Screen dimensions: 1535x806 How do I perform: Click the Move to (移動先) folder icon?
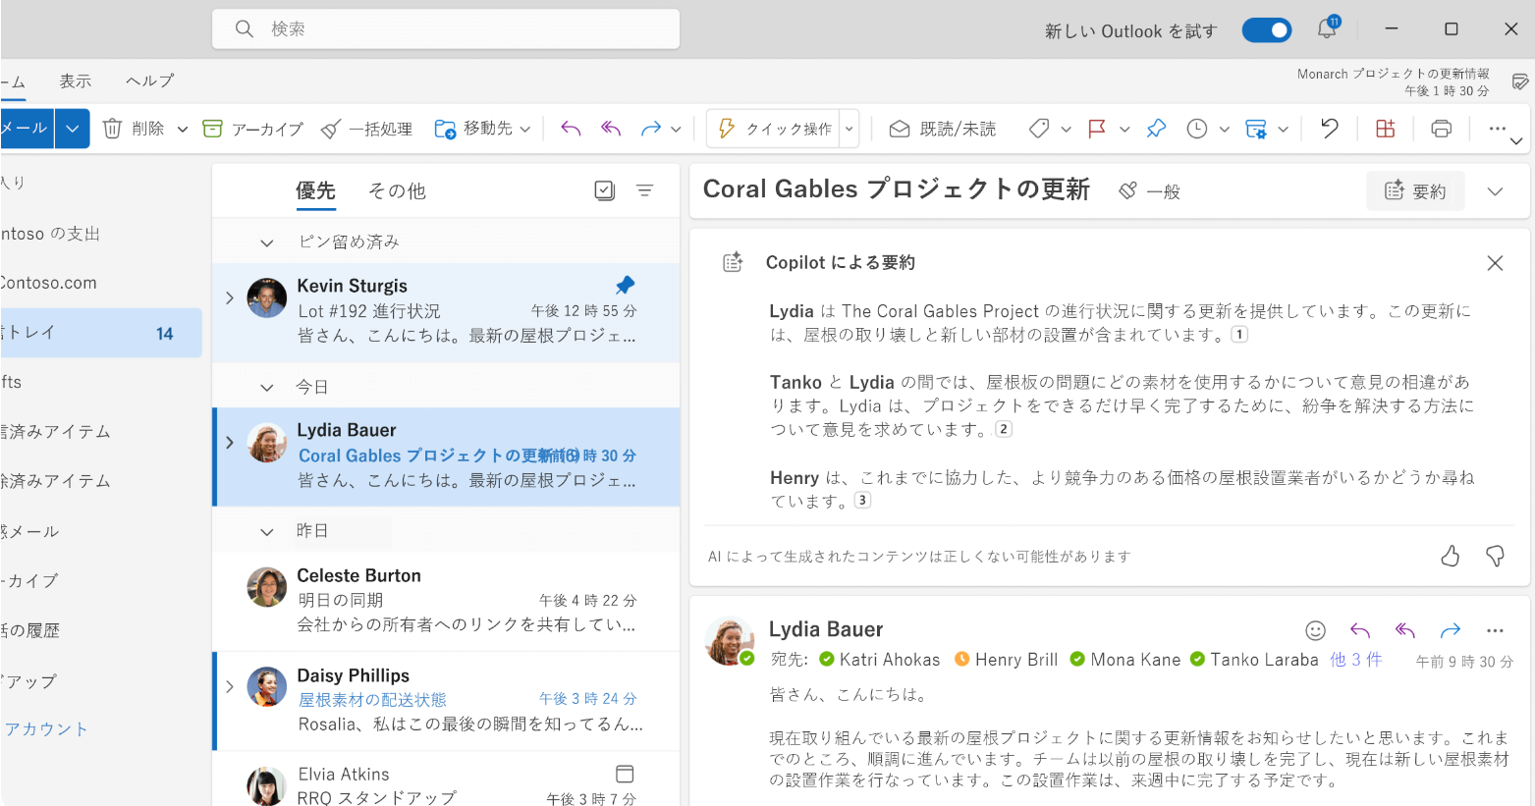click(445, 129)
